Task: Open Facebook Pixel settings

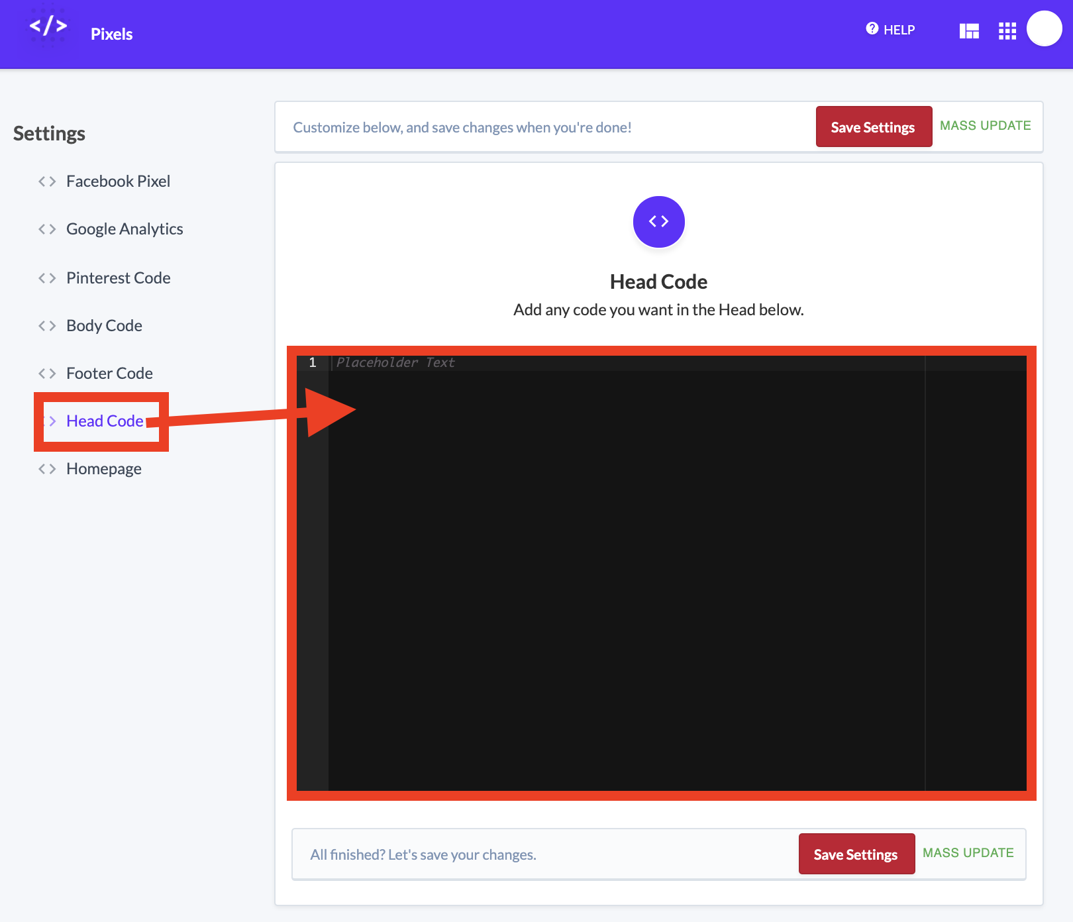Action: point(118,181)
